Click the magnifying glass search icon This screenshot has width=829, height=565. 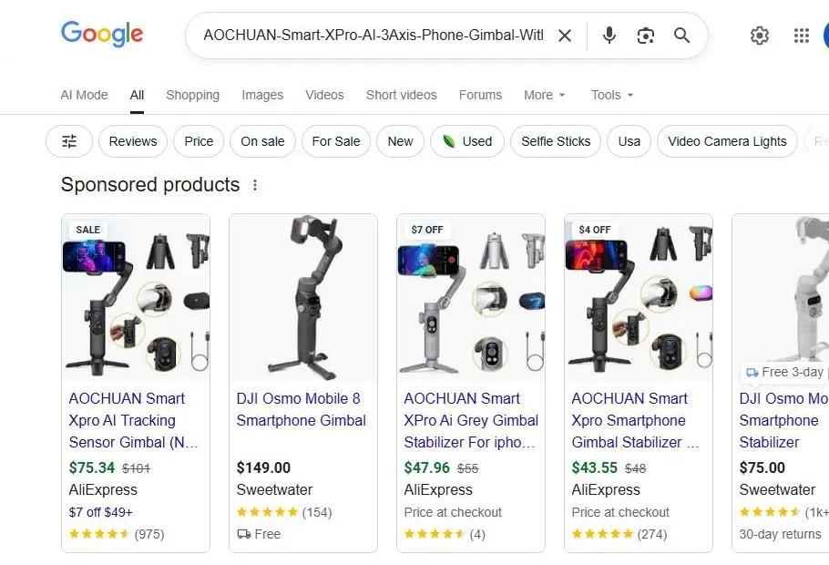coord(681,36)
